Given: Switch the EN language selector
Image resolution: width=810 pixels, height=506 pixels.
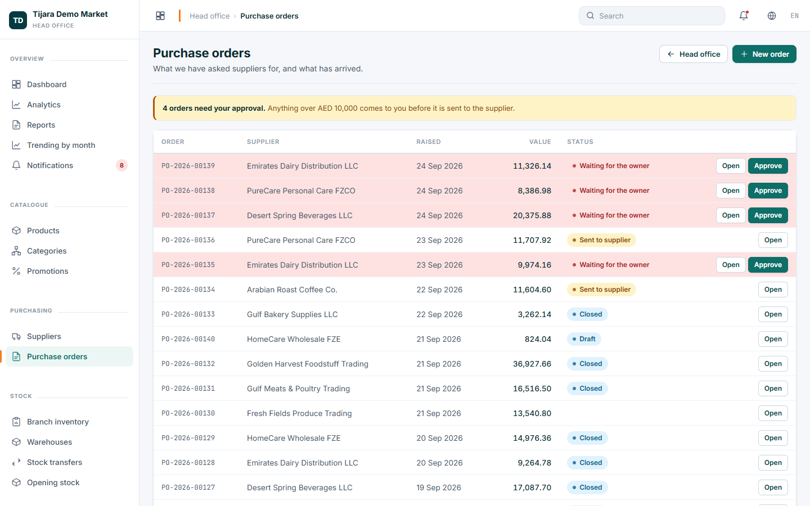Looking at the screenshot, I should click(x=794, y=16).
